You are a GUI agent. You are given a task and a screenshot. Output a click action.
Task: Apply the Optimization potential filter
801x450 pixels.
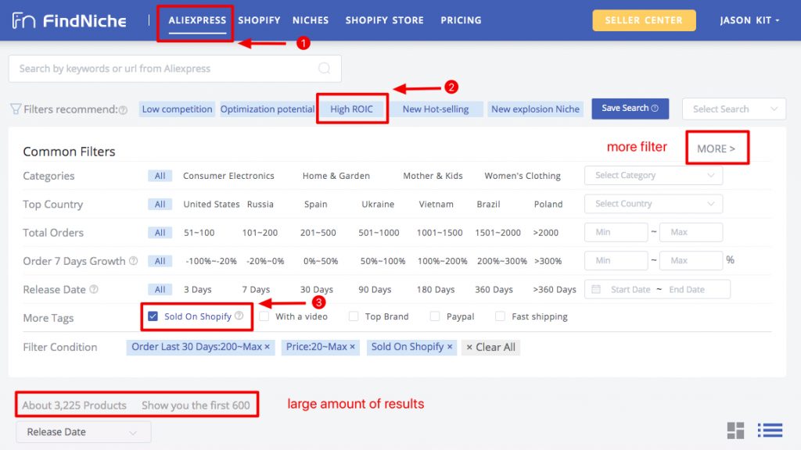(x=268, y=109)
